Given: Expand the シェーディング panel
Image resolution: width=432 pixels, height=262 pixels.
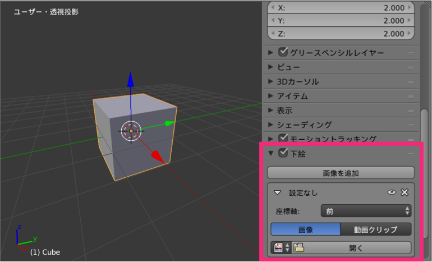Looking at the screenshot, I should [x=271, y=125].
